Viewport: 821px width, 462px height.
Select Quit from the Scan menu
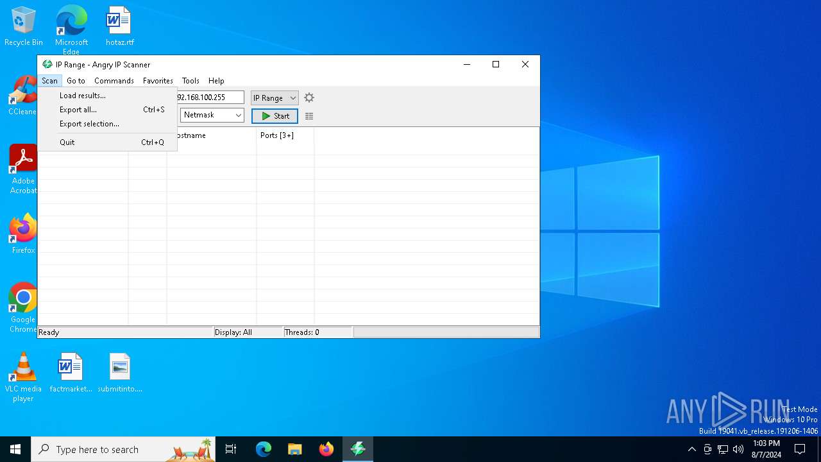108,142
